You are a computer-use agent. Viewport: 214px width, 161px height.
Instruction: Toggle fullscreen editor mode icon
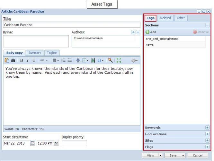[x=119, y=60]
